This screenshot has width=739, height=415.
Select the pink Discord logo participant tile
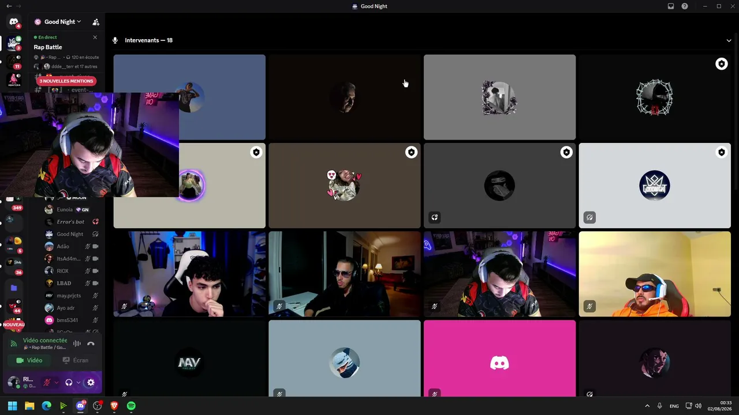pyautogui.click(x=499, y=359)
